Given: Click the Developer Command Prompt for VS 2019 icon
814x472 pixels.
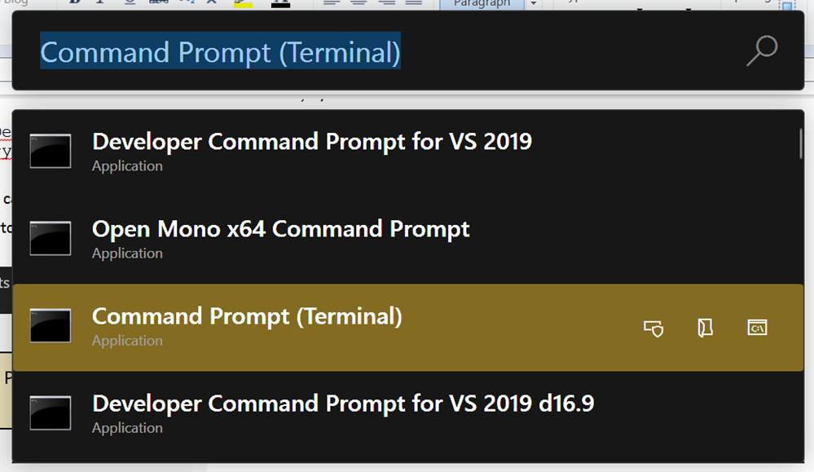Looking at the screenshot, I should pyautogui.click(x=51, y=151).
